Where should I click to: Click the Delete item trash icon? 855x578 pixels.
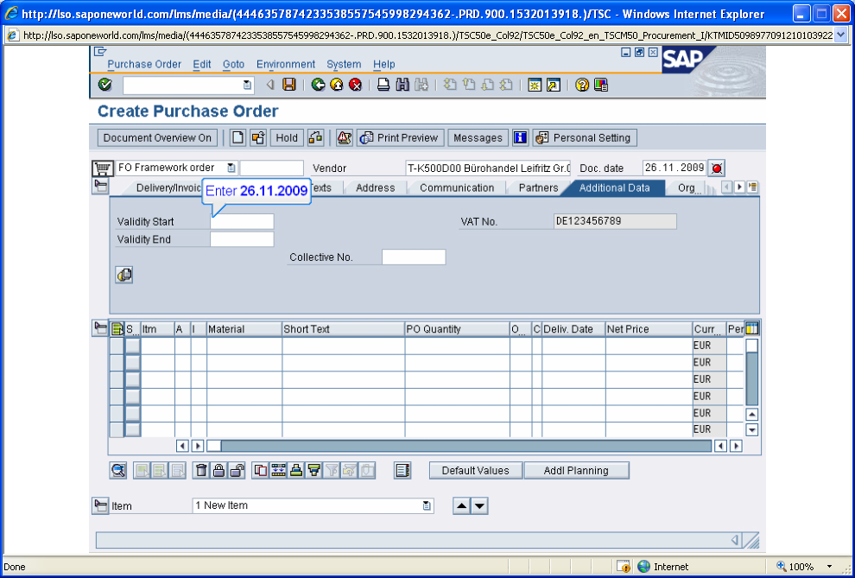click(201, 470)
